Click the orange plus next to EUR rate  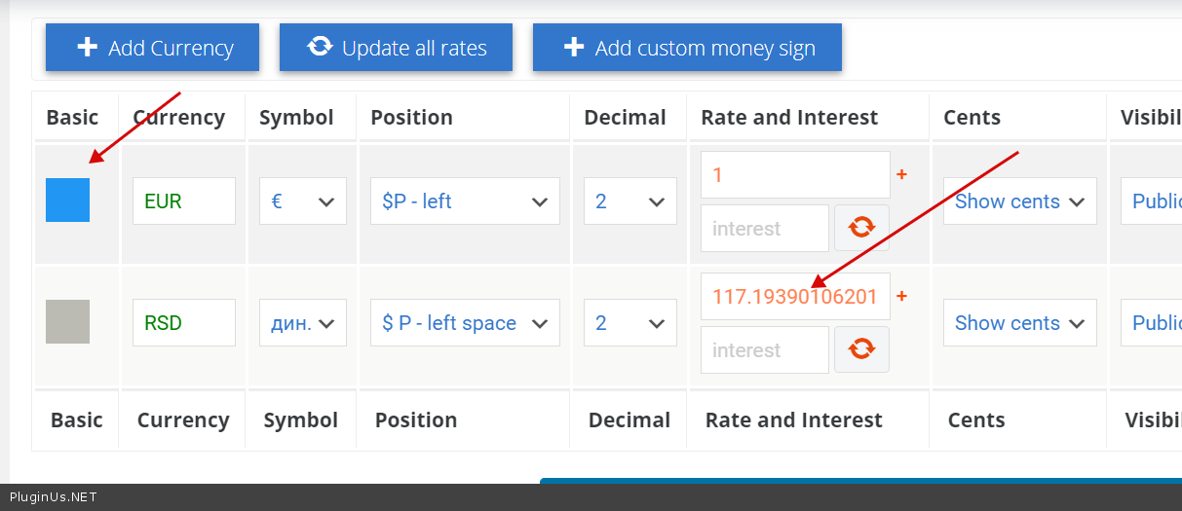[x=901, y=174]
